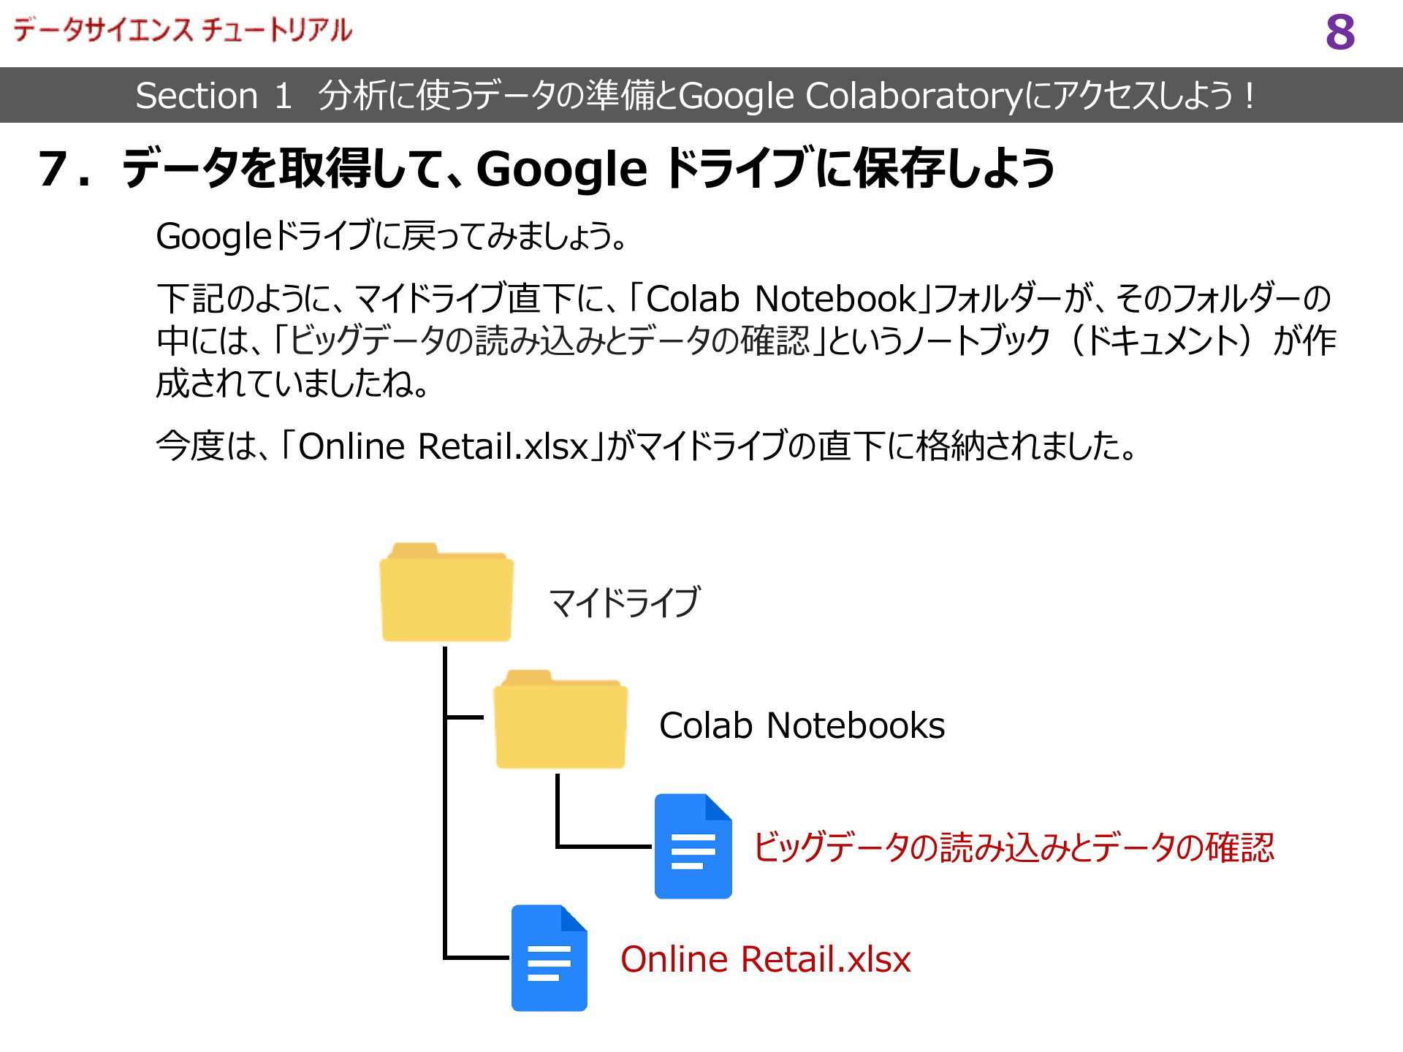Click the マイドライブ folder icon
This screenshot has width=1403, height=1052.
coord(446,592)
